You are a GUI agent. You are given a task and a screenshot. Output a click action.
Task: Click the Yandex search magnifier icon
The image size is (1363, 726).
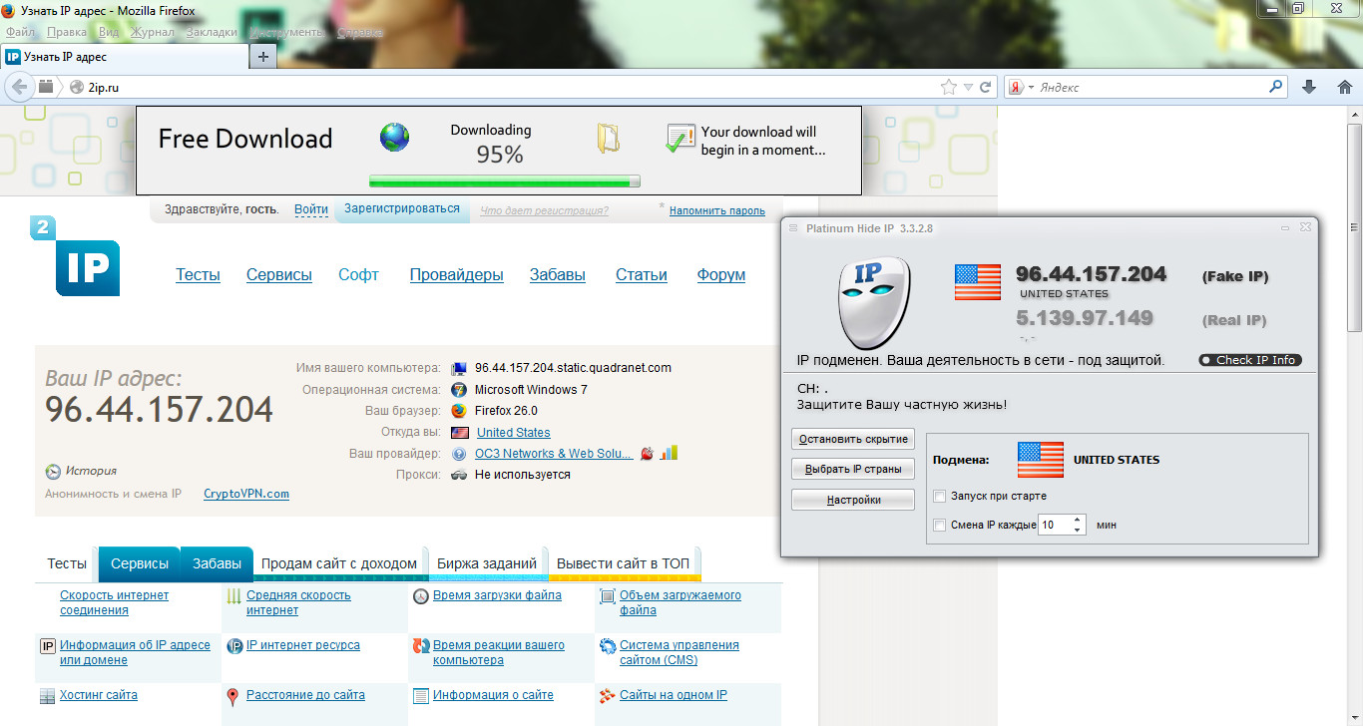click(1276, 87)
